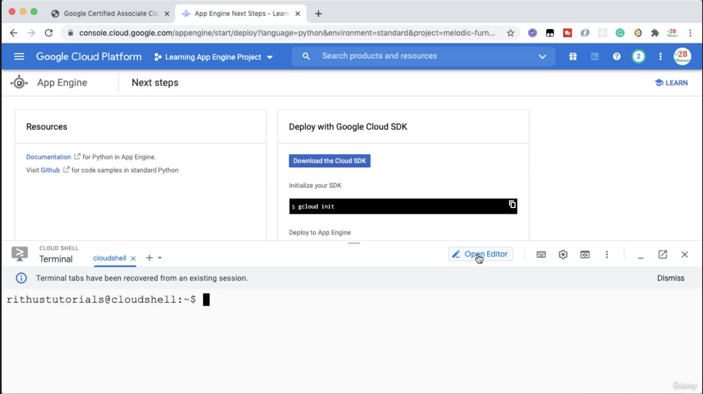703x394 pixels.
Task: Click the Grammarly extension icon
Action: (x=620, y=33)
